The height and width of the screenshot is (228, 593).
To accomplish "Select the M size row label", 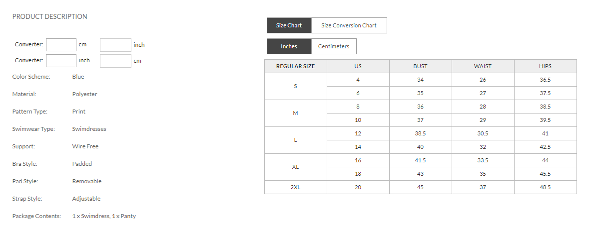I will tap(295, 114).
